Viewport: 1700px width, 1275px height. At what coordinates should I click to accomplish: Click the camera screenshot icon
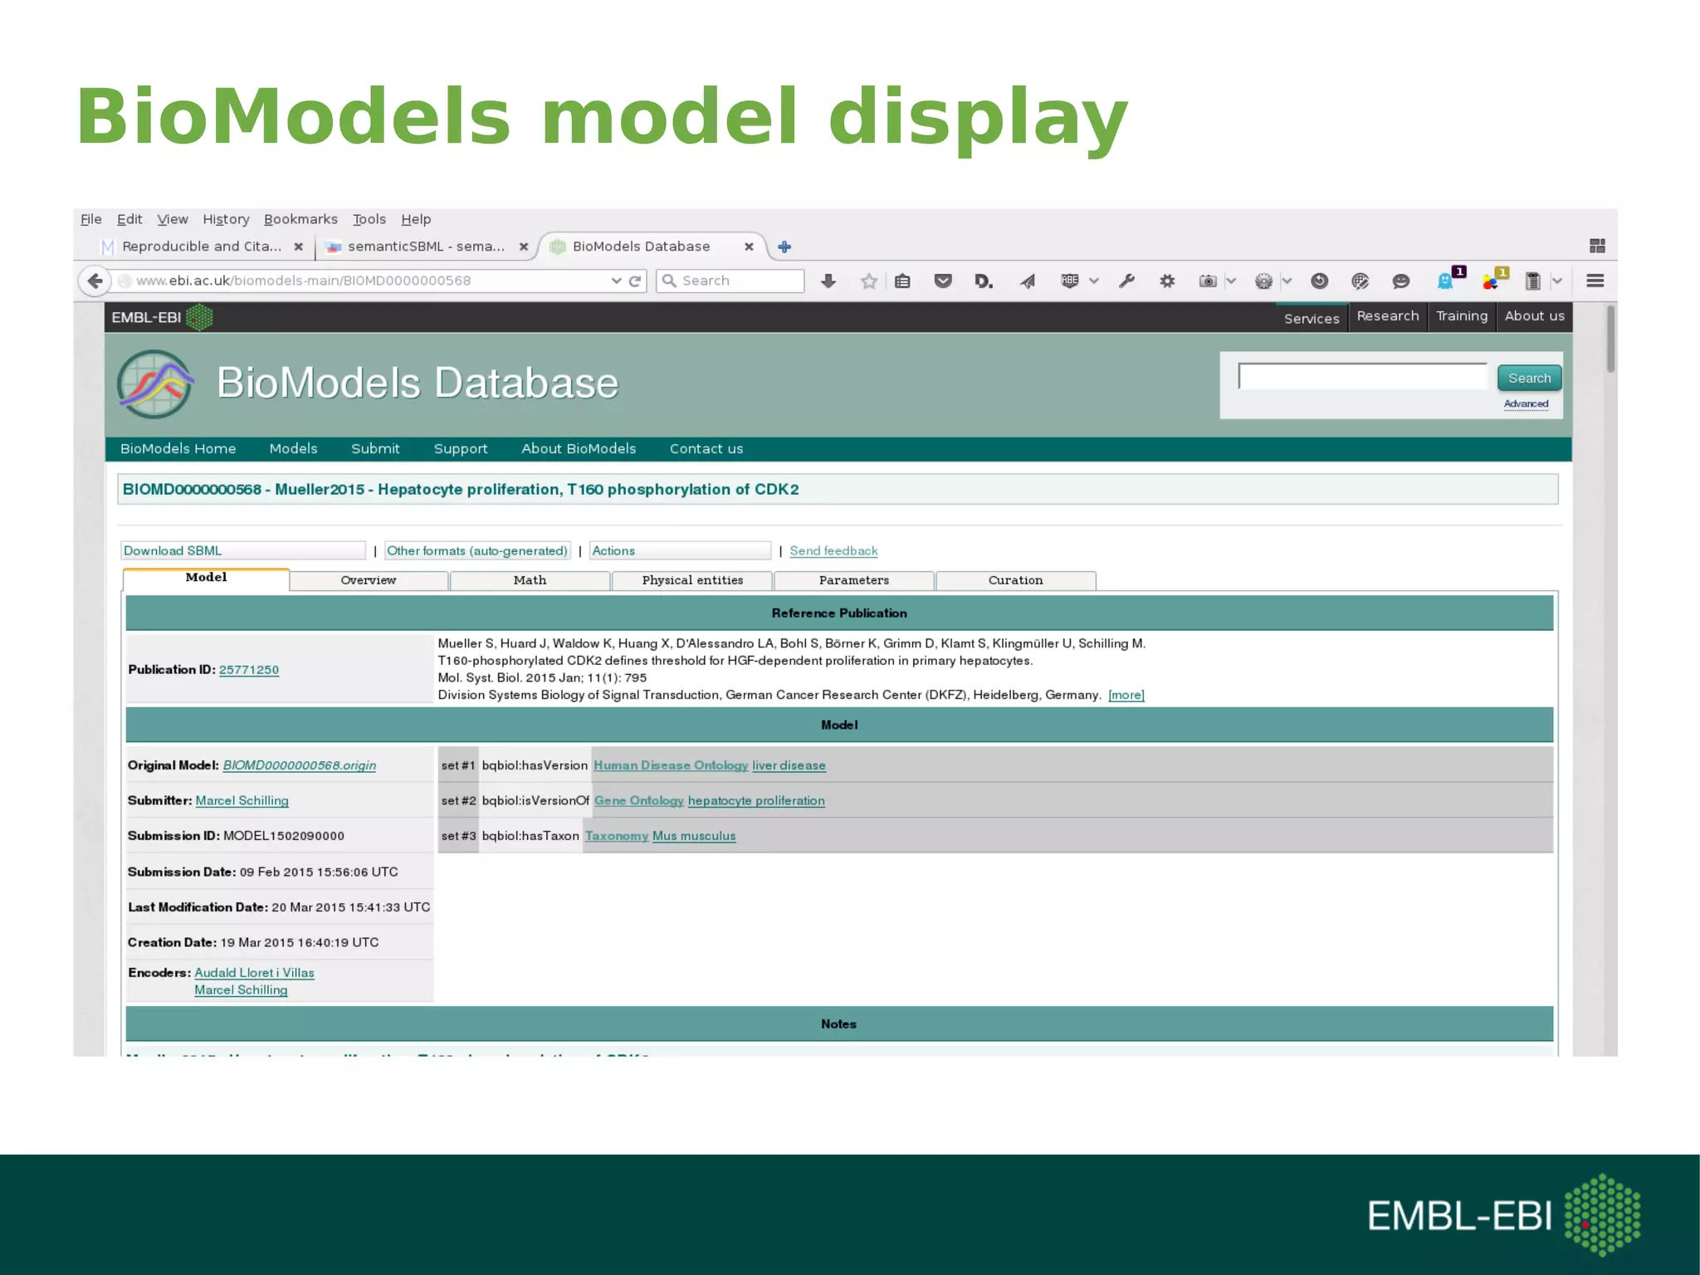[x=1209, y=281]
